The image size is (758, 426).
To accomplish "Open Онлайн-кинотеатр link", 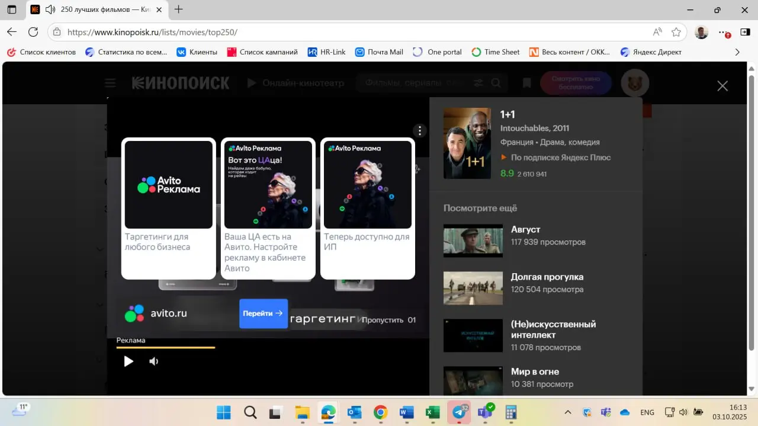I will click(x=296, y=84).
